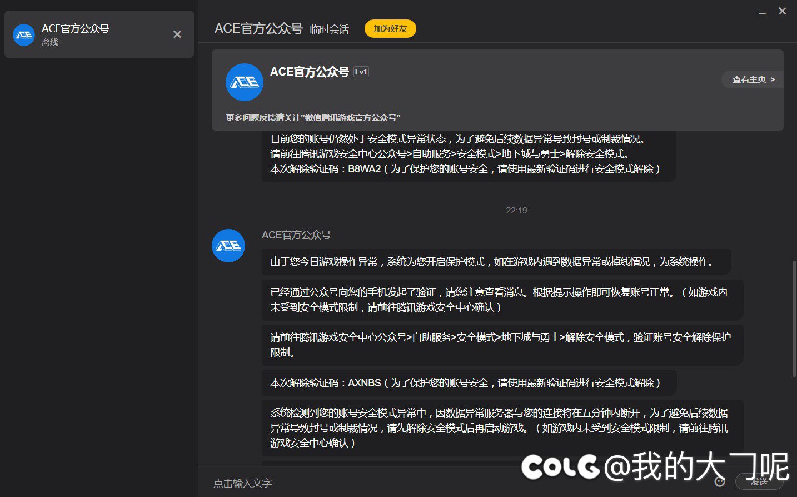The height and width of the screenshot is (497, 797).
Task: Click the message starting 系统检测到您的账号安全模式异常中
Action: 502,428
